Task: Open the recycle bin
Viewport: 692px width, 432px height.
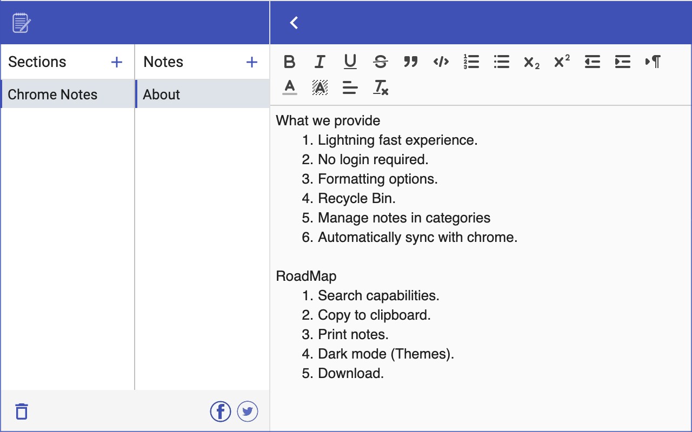Action: (x=21, y=411)
